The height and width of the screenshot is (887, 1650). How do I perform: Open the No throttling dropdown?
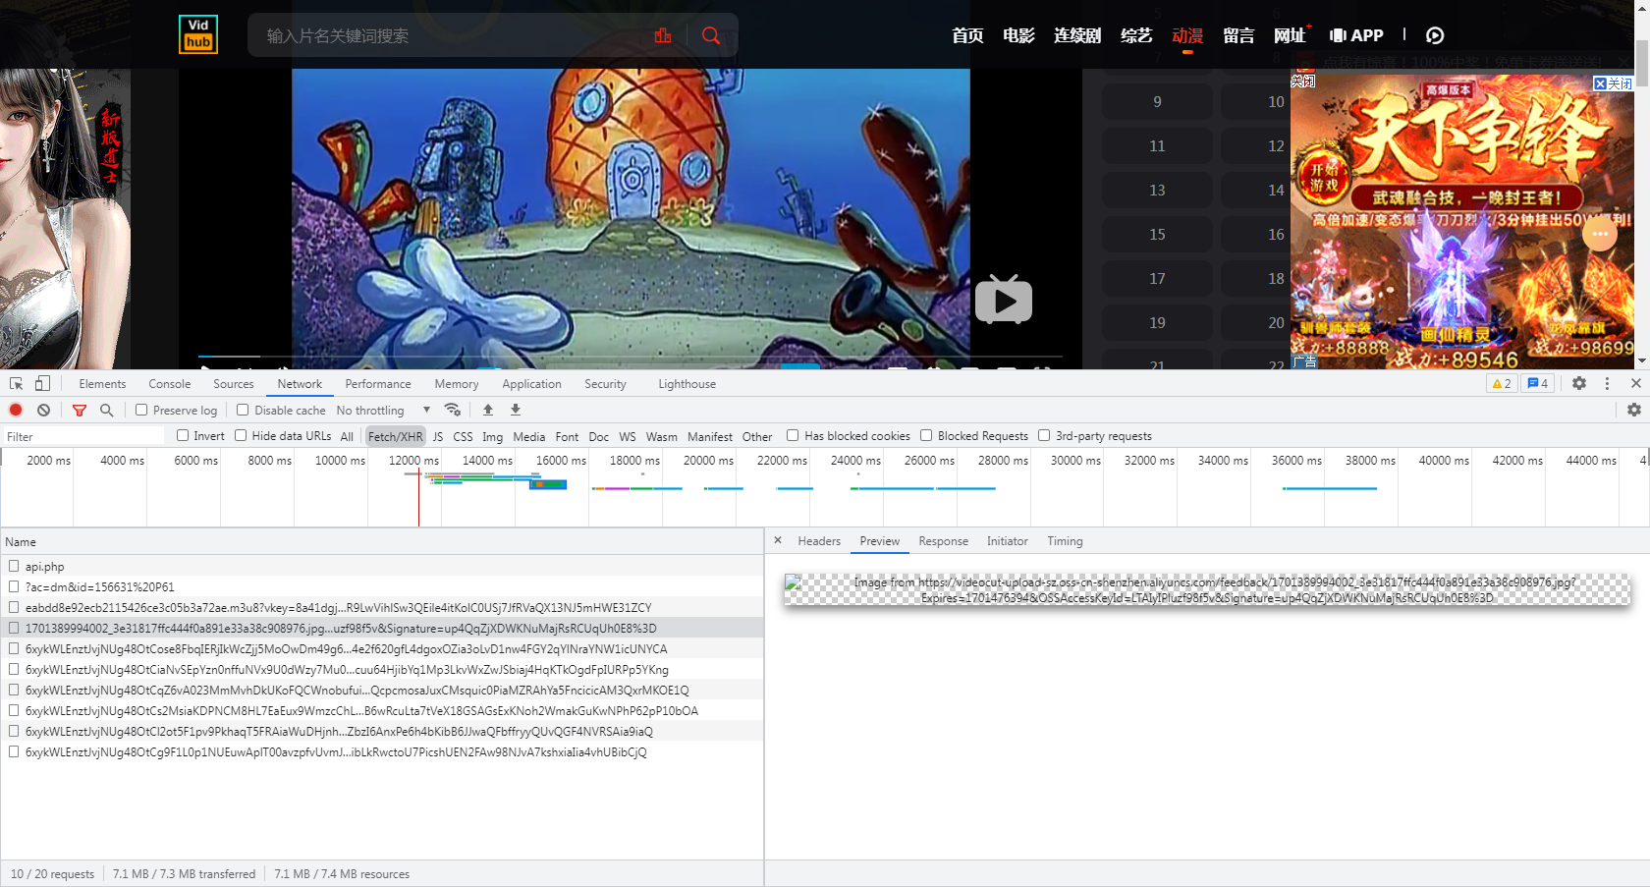click(x=383, y=410)
